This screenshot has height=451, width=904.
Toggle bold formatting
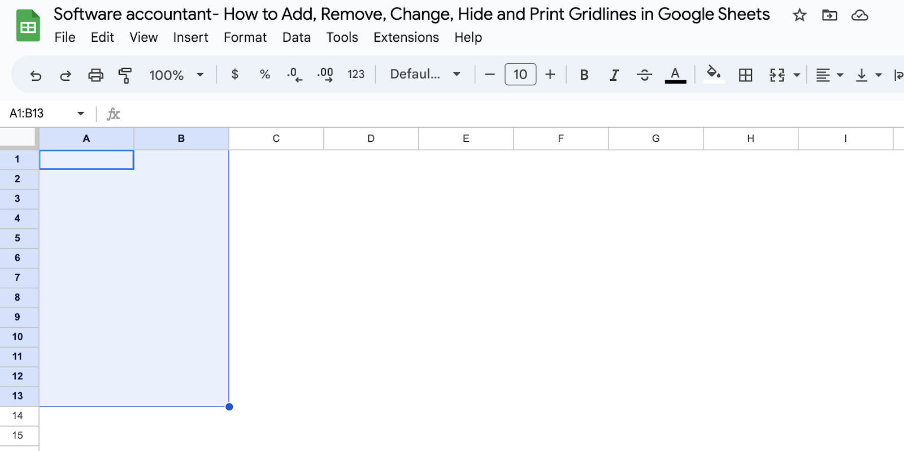click(584, 75)
